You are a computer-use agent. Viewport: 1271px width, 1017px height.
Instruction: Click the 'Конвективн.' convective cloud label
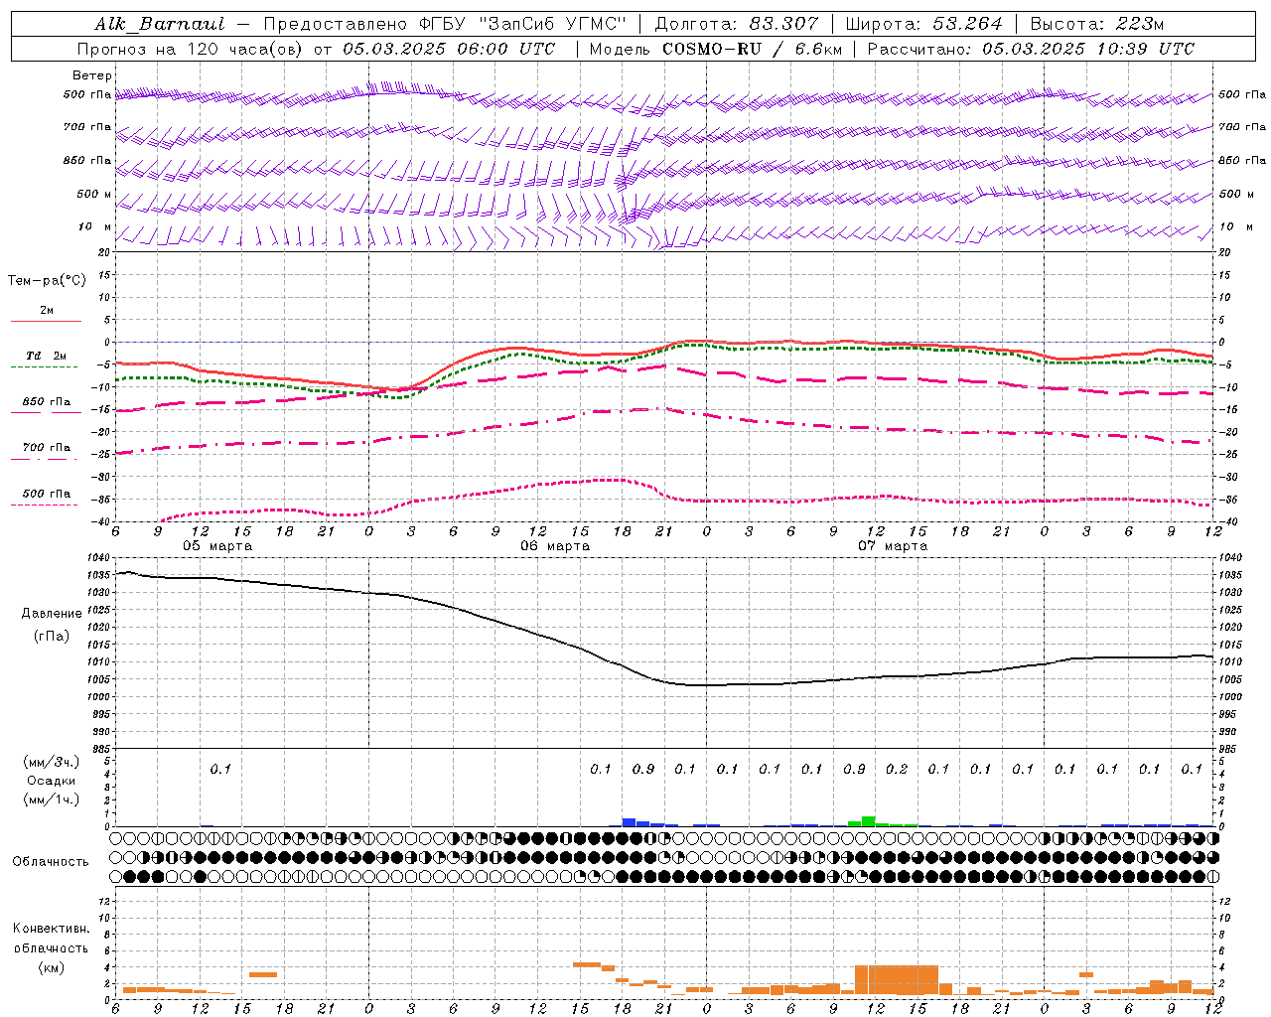point(51,929)
